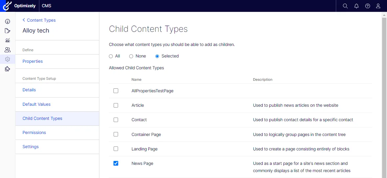Click the Optimizely brand name

tap(25, 6)
